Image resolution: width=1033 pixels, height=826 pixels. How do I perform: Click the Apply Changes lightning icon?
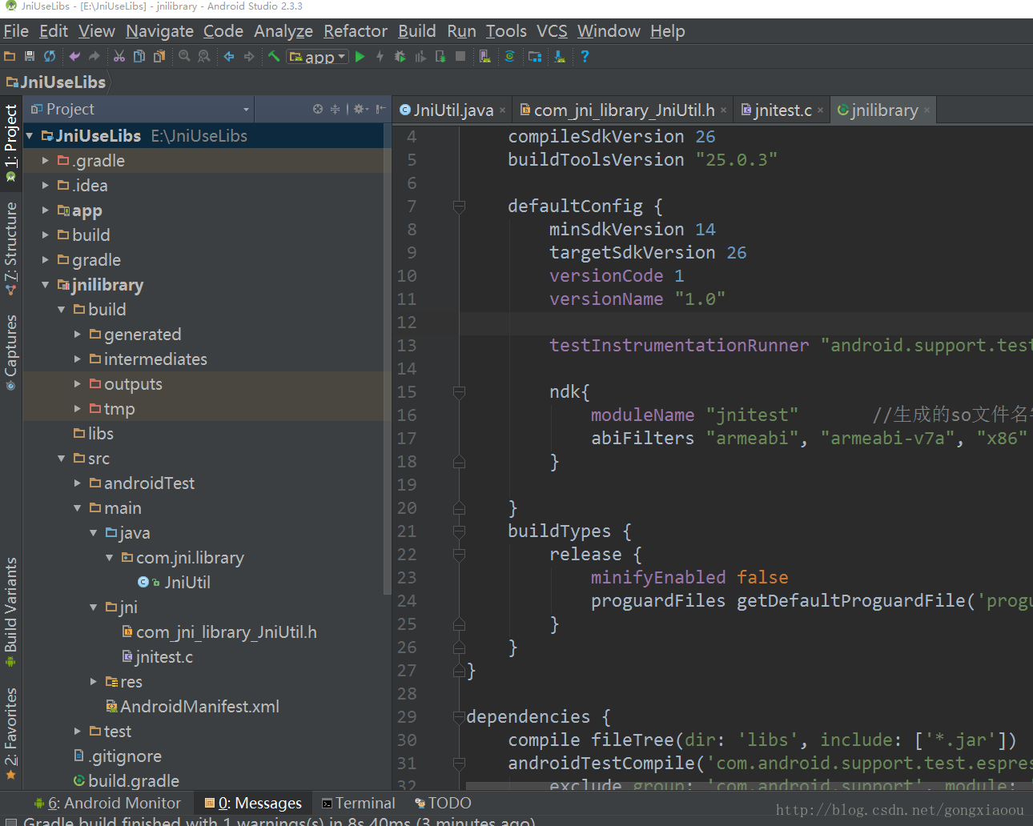pyautogui.click(x=380, y=56)
